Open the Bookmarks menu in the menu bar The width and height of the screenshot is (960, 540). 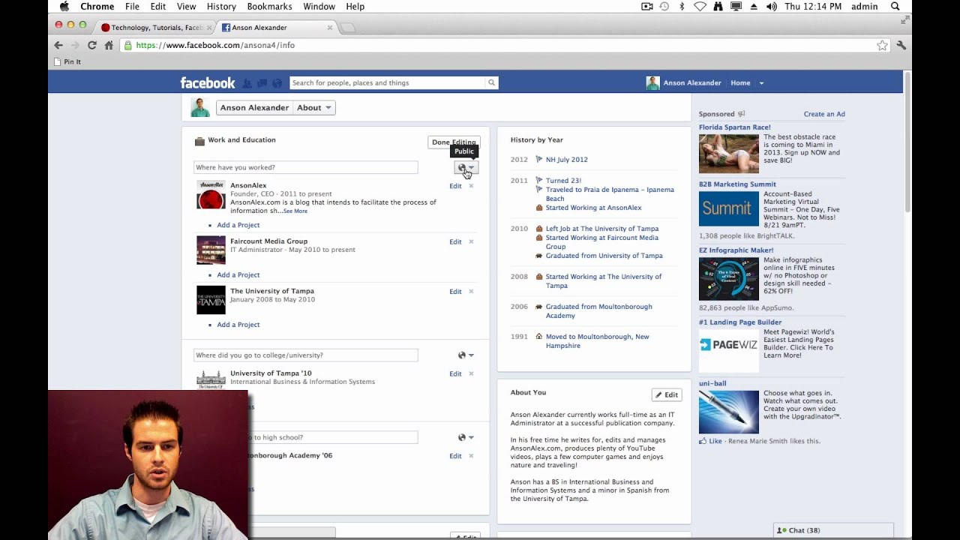click(269, 6)
